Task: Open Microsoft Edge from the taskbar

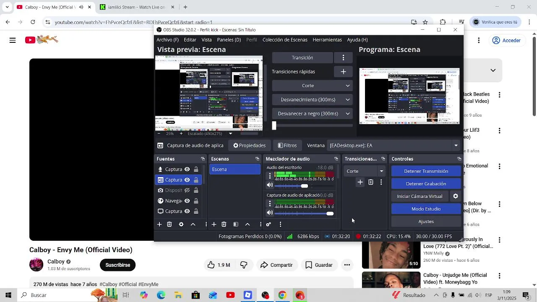Action: click(161, 295)
